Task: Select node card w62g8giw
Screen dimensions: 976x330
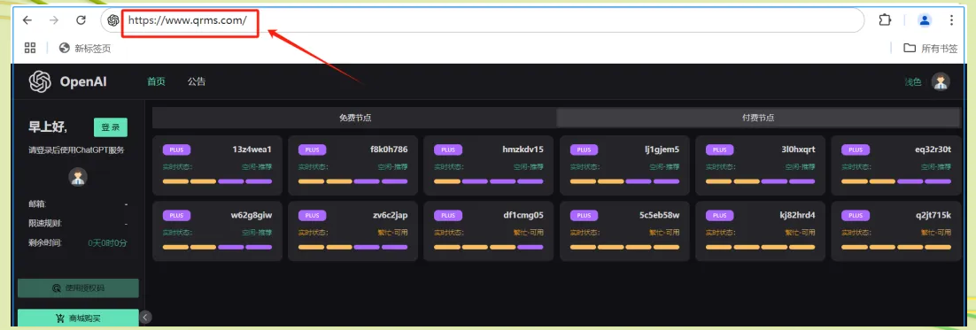Action: pos(217,231)
